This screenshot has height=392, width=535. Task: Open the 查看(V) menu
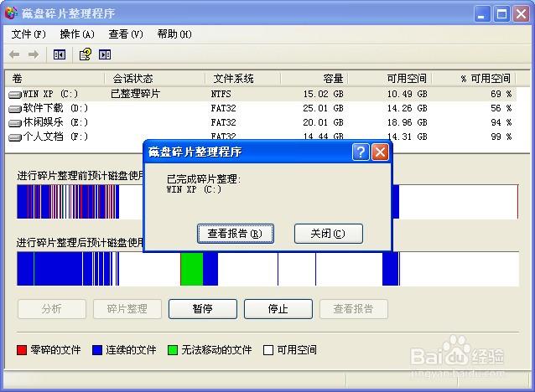(126, 34)
